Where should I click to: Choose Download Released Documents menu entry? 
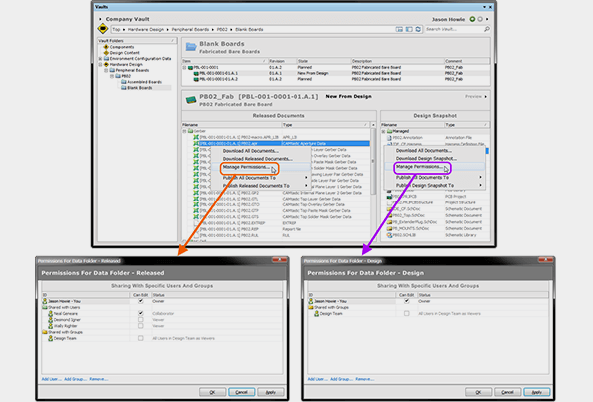(x=258, y=159)
